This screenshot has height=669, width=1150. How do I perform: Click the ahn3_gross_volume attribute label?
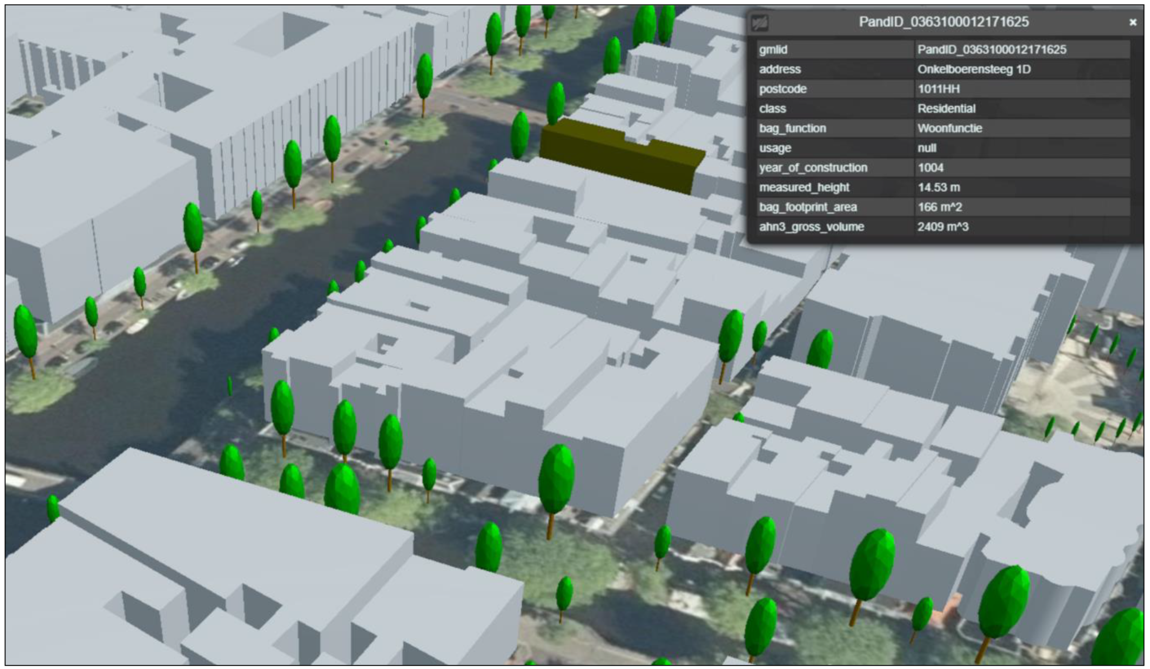pyautogui.click(x=811, y=227)
